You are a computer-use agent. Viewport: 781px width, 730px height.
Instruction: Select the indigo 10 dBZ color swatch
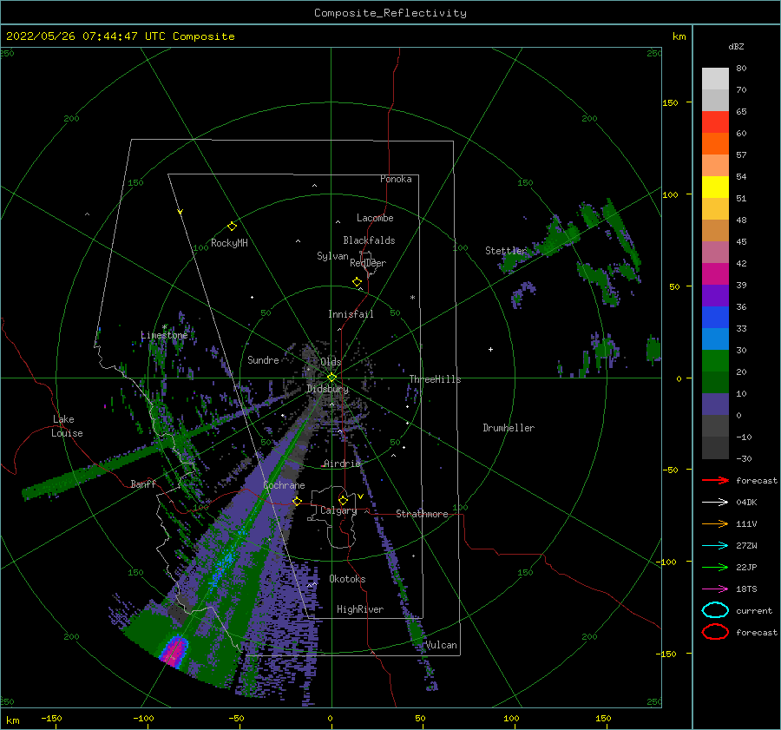click(715, 404)
